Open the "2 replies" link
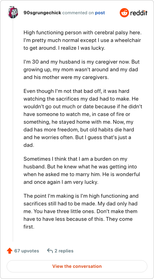 coord(64,251)
